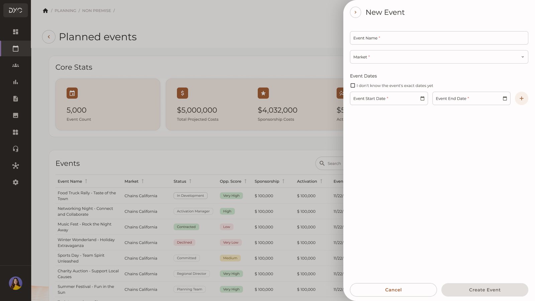Add another date range with plus button
This screenshot has width=535, height=301.
point(522,98)
